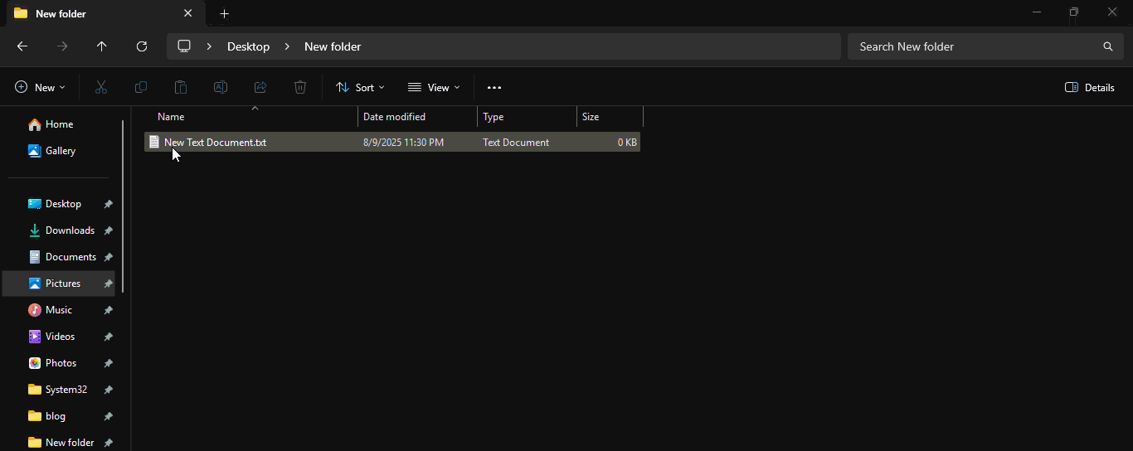Image resolution: width=1133 pixels, height=451 pixels.
Task: Open System32 folder in the sidebar
Action: pyautogui.click(x=58, y=390)
